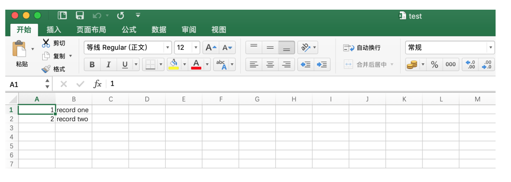
Task: Toggle italic formatting
Action: [x=108, y=65]
